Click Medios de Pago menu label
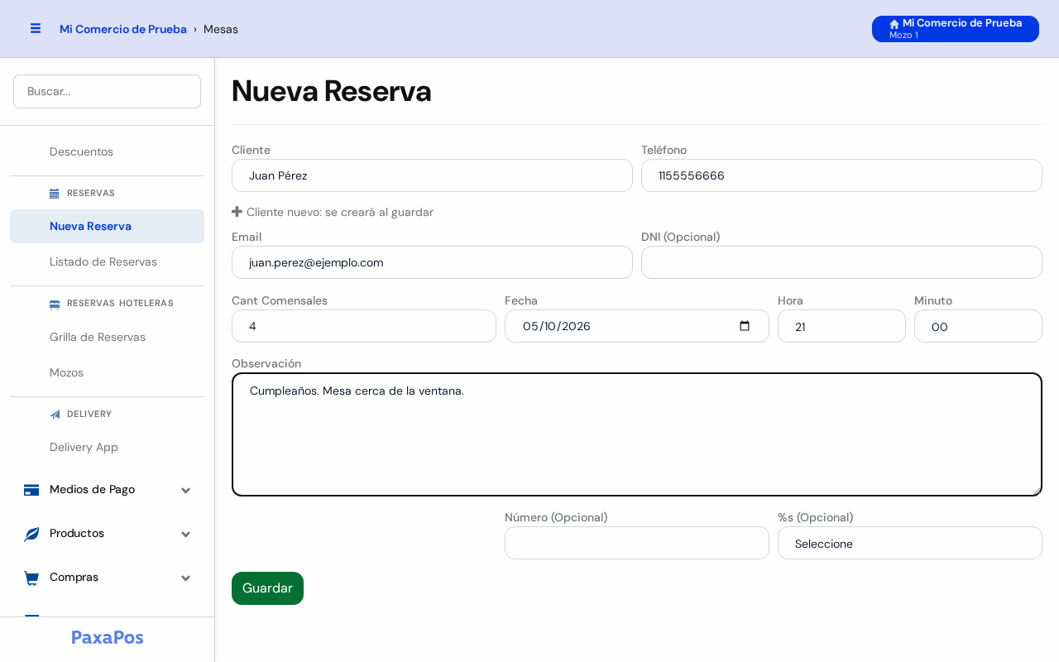The height and width of the screenshot is (662, 1059). (92, 489)
